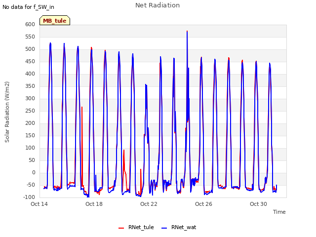The width and height of the screenshot is (316, 237).
Task: Click the 600 y-axis tick label
Action: point(30,24)
